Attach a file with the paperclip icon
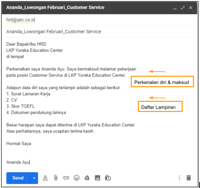The height and width of the screenshot is (188, 200). click(55, 178)
